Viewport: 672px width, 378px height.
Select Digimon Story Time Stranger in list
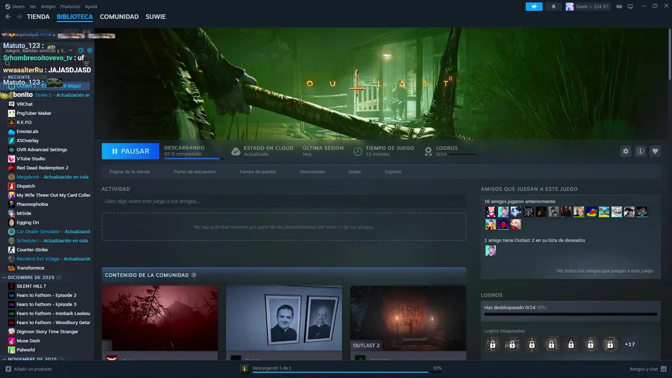point(47,332)
